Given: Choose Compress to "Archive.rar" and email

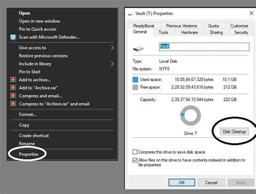Looking at the screenshot, I should 54,104.
